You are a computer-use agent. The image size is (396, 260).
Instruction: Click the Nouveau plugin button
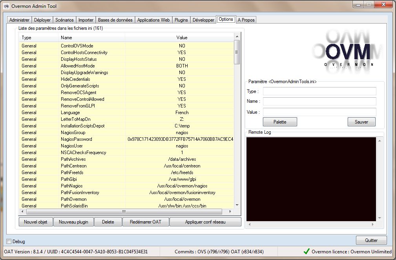coord(73,222)
